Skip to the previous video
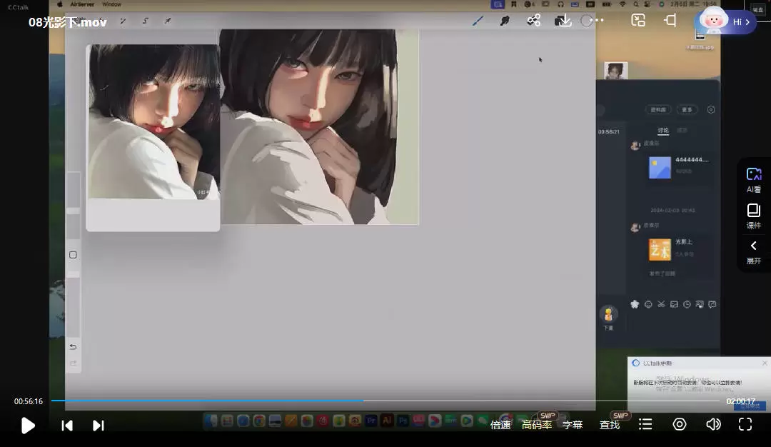 point(67,426)
